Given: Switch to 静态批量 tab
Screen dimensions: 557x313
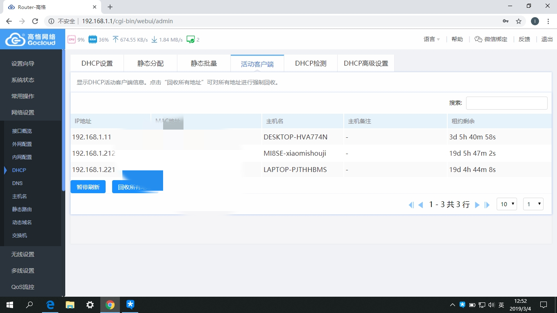Looking at the screenshot, I should 204,63.
